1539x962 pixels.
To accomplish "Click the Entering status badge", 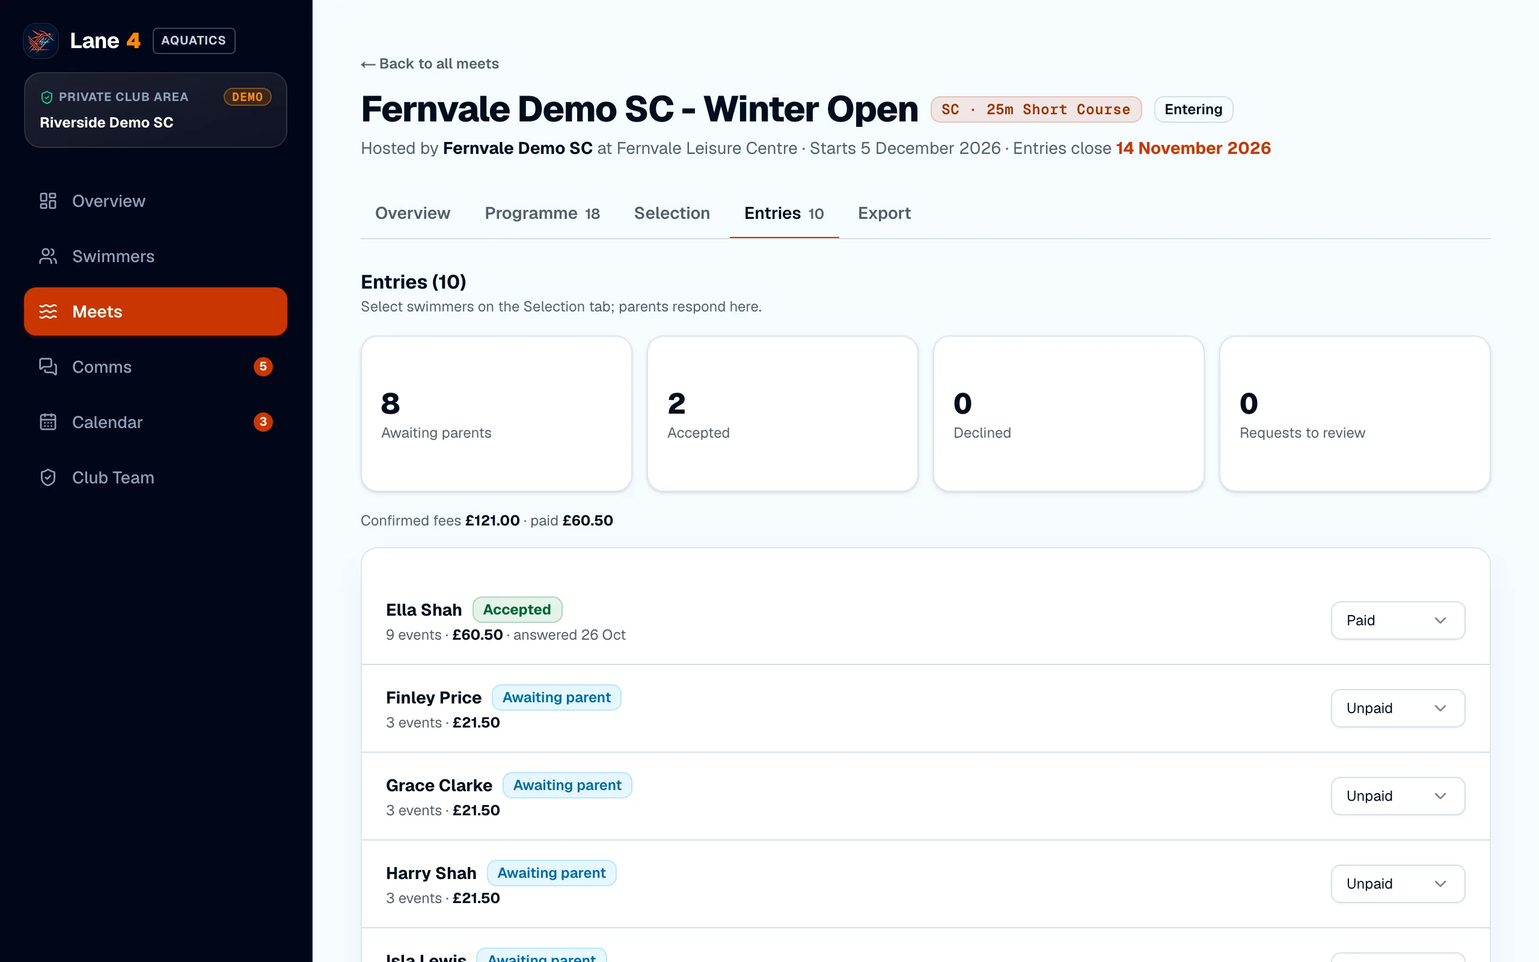I will click(1193, 109).
